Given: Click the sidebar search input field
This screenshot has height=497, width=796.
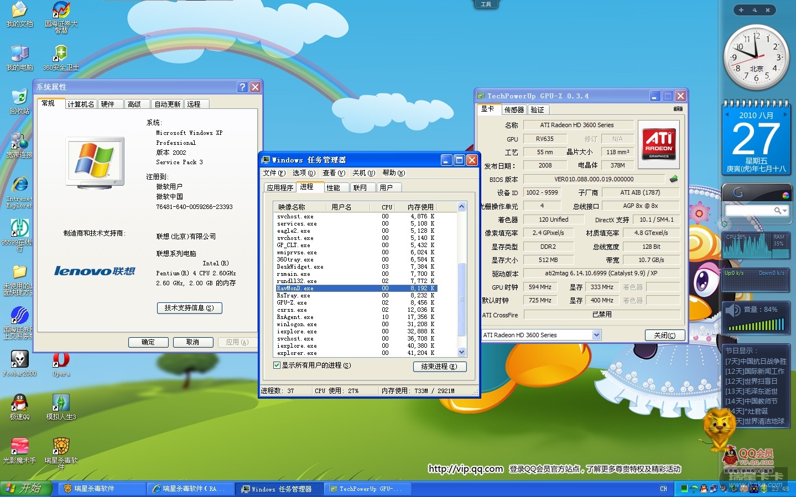Looking at the screenshot, I should (x=749, y=211).
